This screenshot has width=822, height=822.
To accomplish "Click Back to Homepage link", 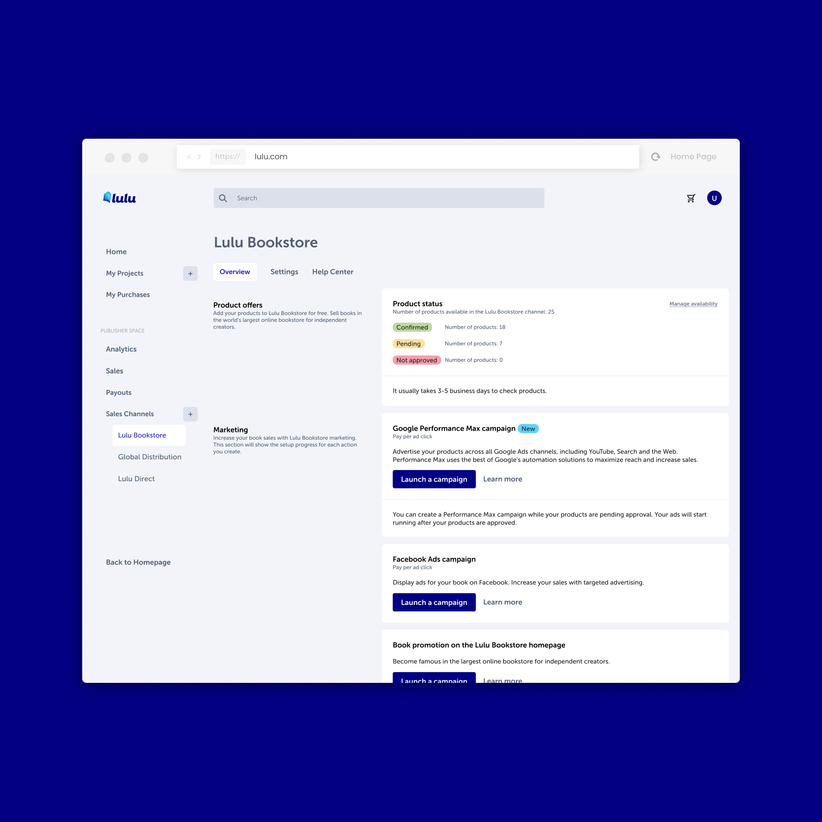I will (x=138, y=562).
